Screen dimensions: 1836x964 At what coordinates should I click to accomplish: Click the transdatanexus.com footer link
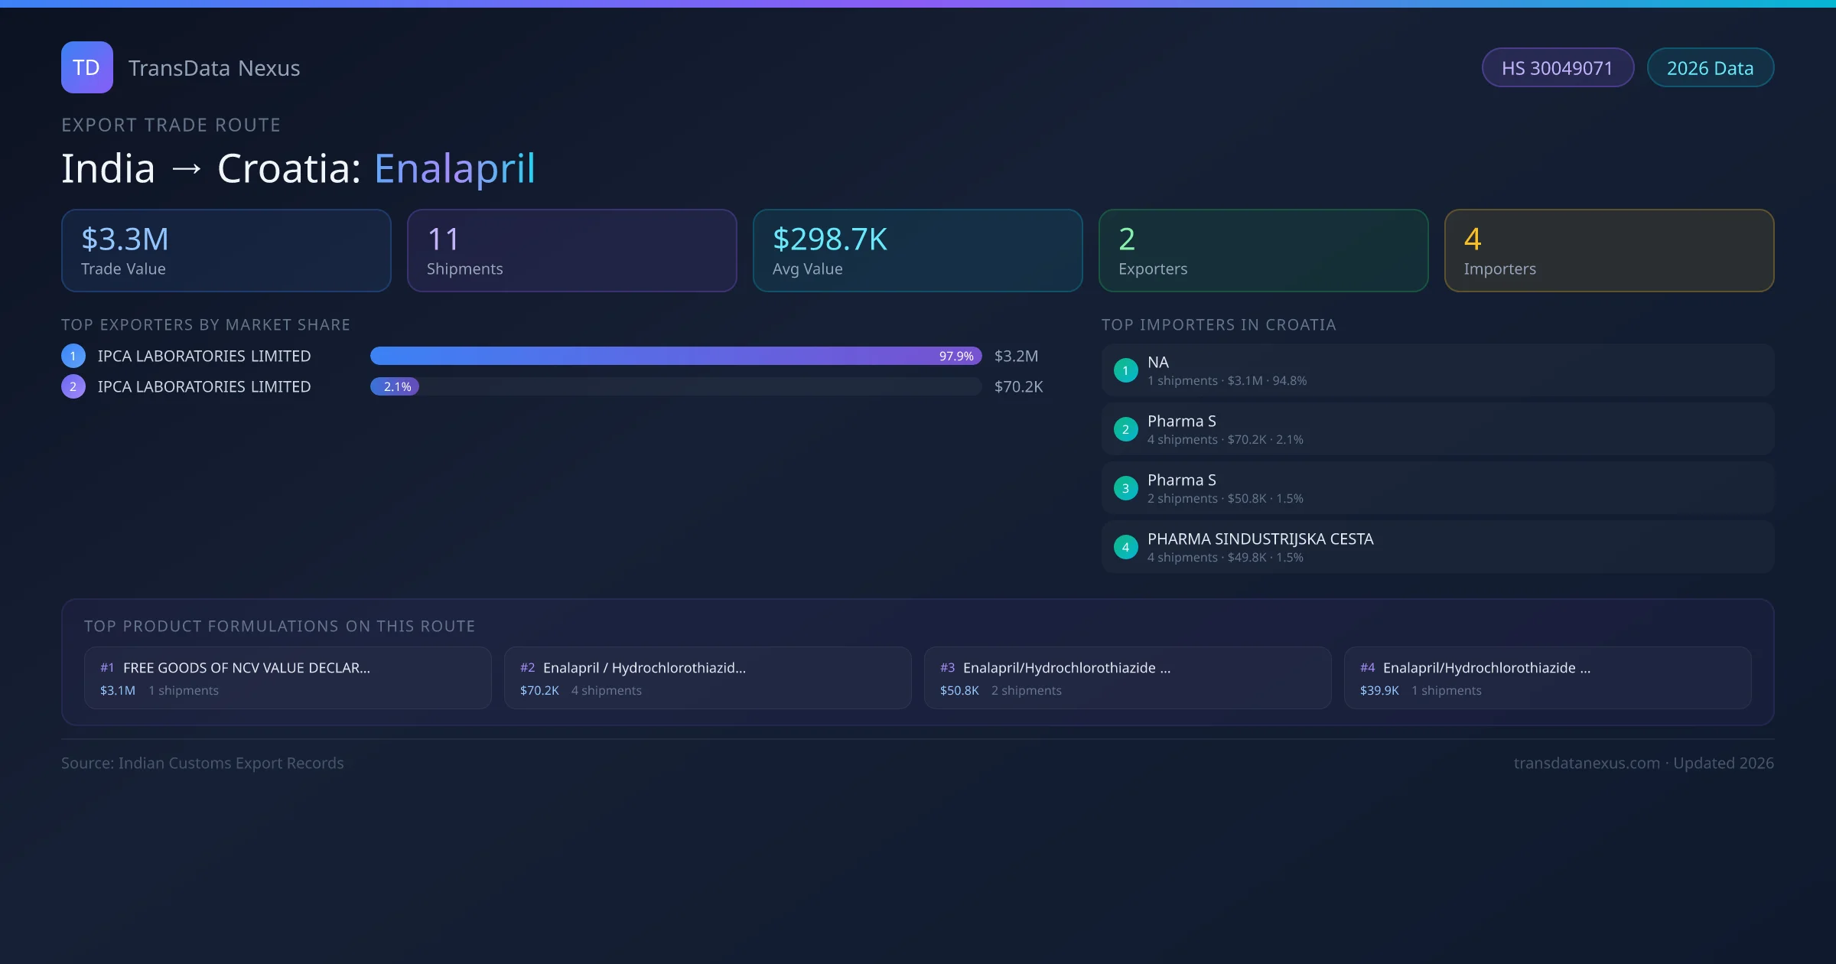point(1587,763)
